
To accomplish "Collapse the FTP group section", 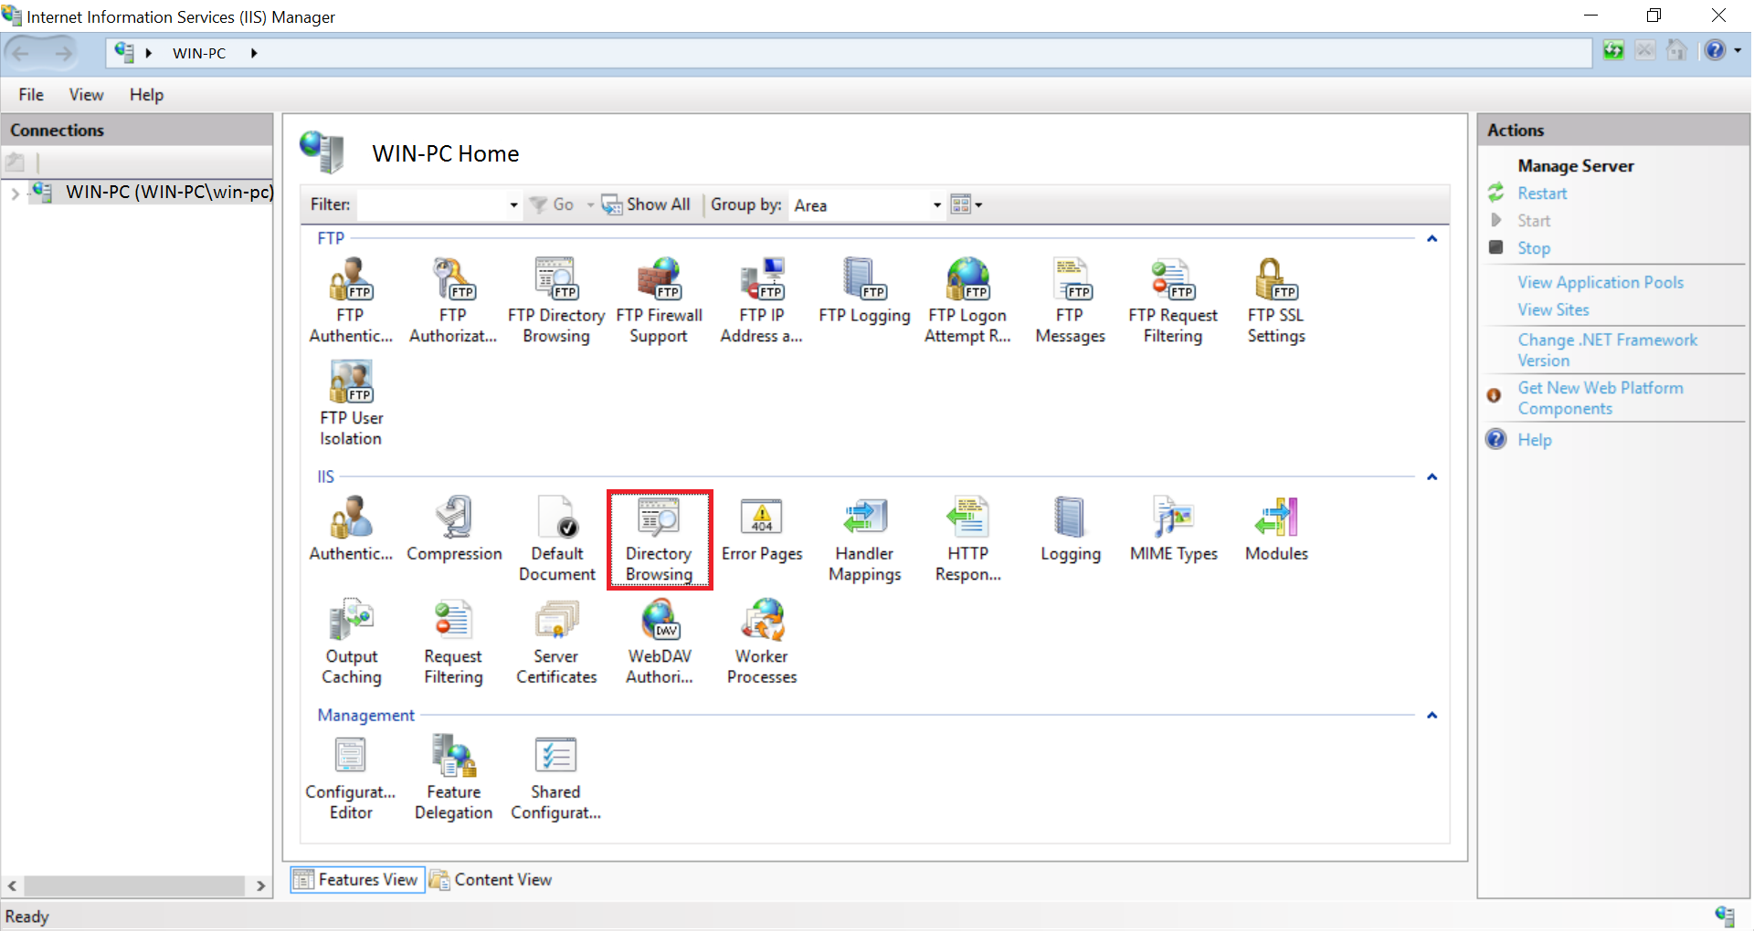I will click(x=1432, y=239).
